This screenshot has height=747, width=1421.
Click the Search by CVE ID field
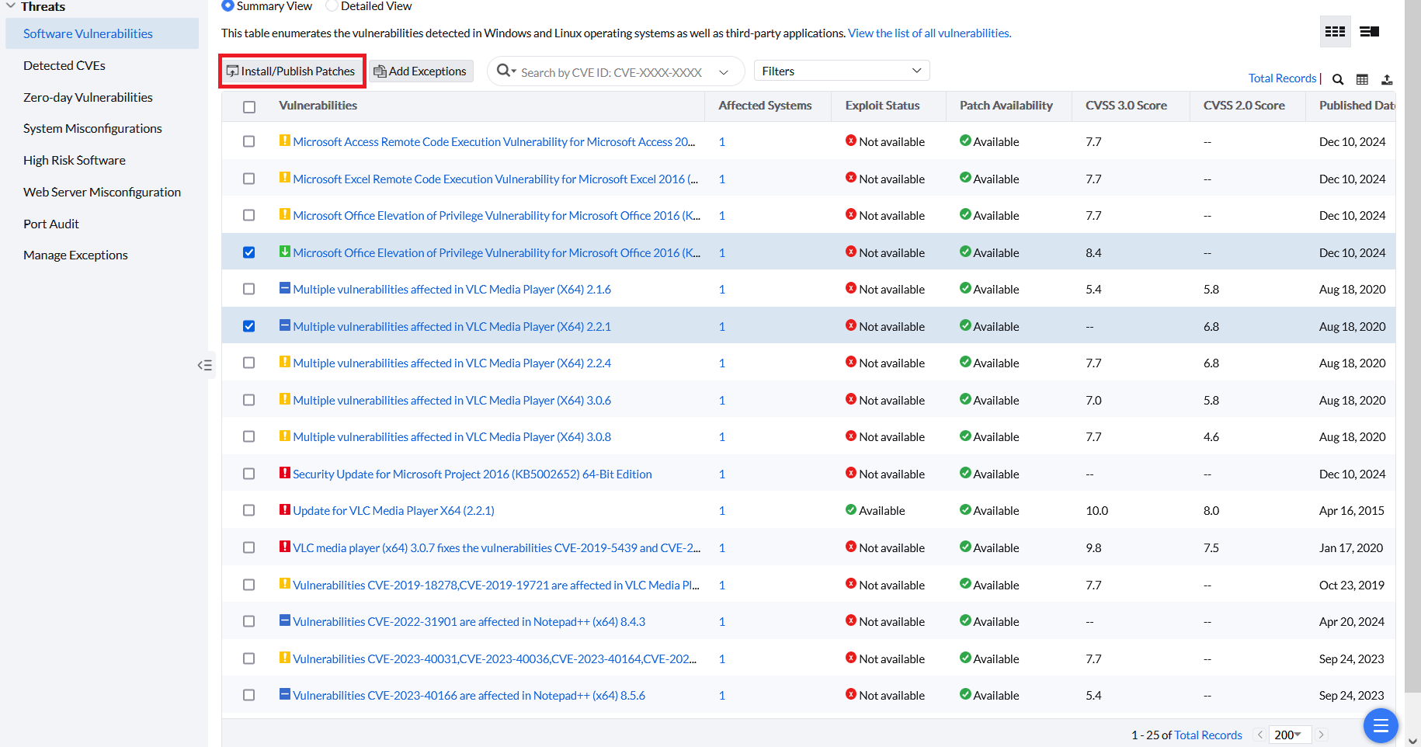click(612, 72)
